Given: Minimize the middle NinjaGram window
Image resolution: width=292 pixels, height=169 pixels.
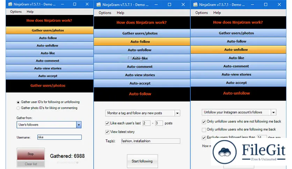Looking at the screenshot, I should click(x=156, y=5).
